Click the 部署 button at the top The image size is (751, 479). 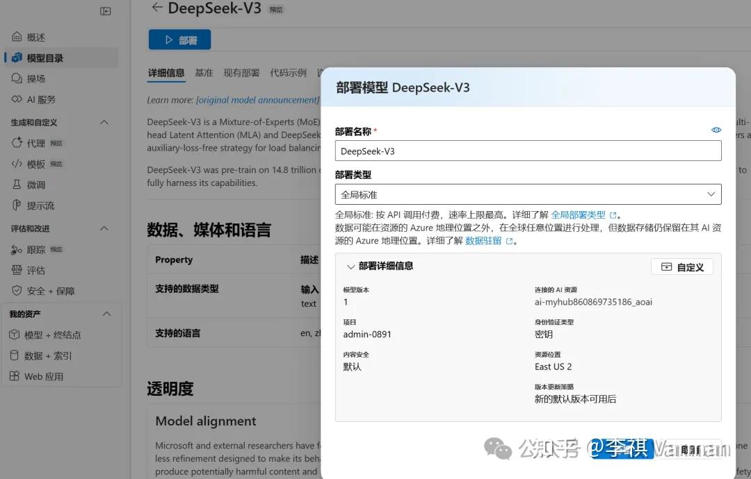(179, 40)
